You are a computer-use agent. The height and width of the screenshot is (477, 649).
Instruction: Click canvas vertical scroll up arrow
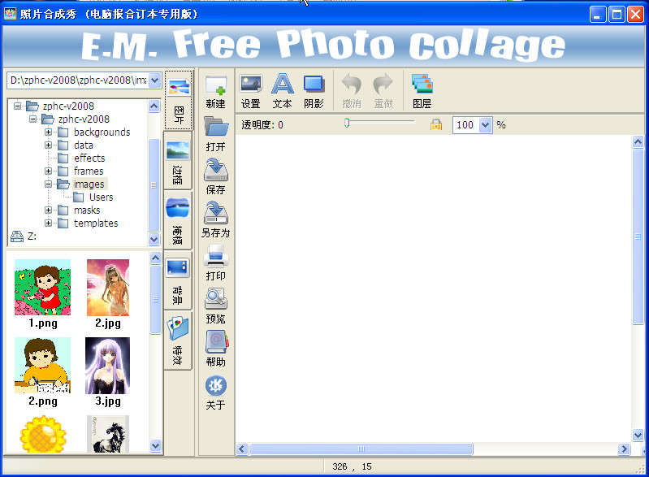click(638, 142)
